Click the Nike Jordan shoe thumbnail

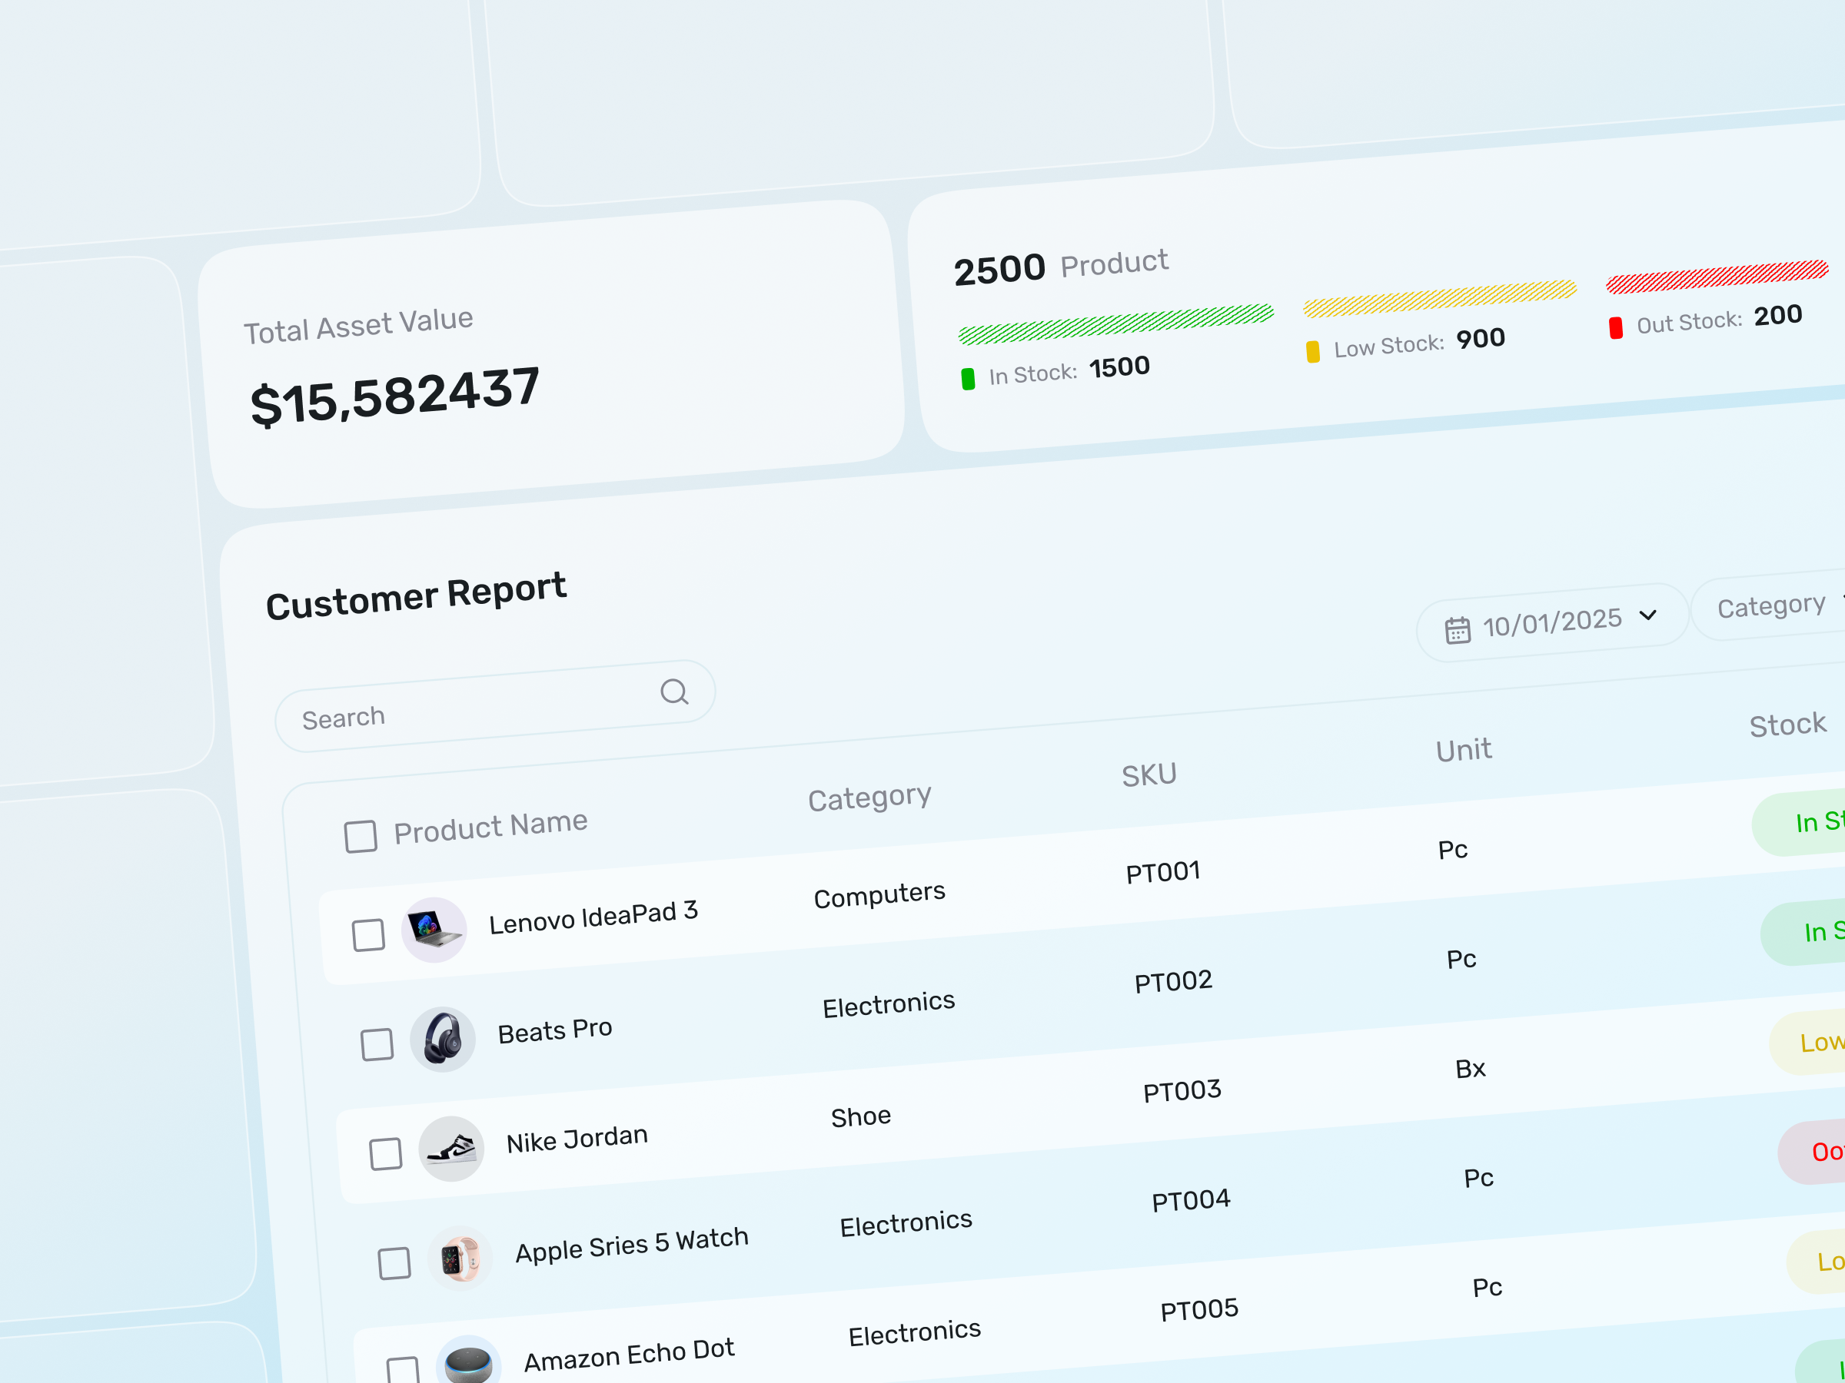tap(453, 1149)
